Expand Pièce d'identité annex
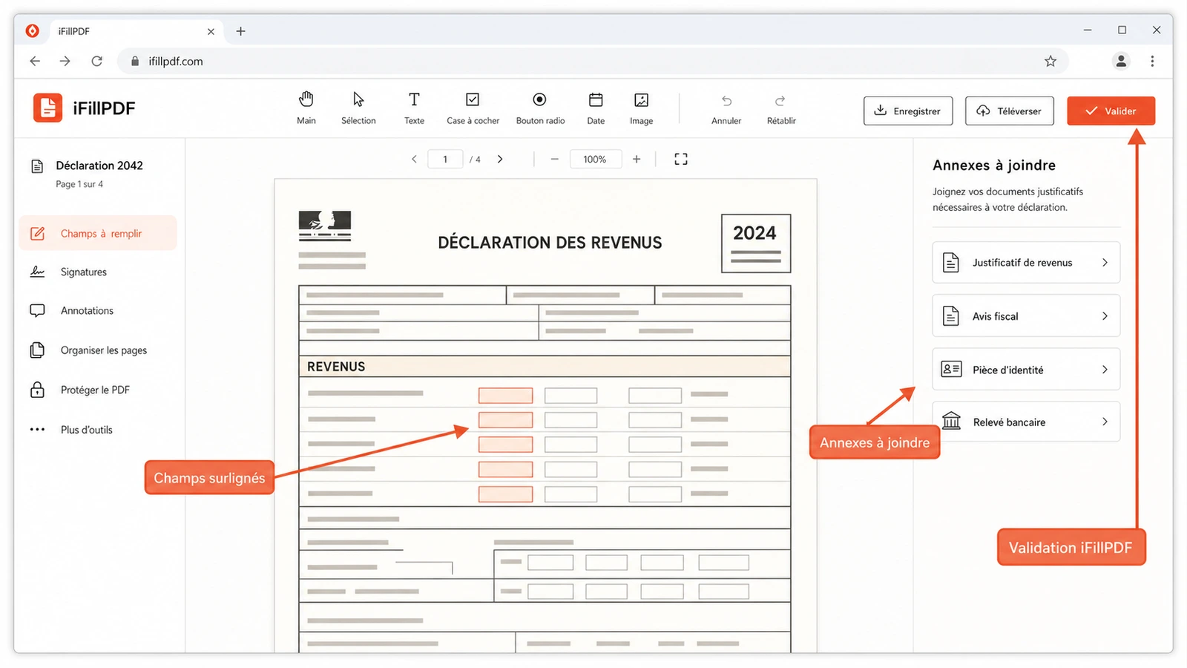The width and height of the screenshot is (1187, 668). pyautogui.click(x=1026, y=369)
